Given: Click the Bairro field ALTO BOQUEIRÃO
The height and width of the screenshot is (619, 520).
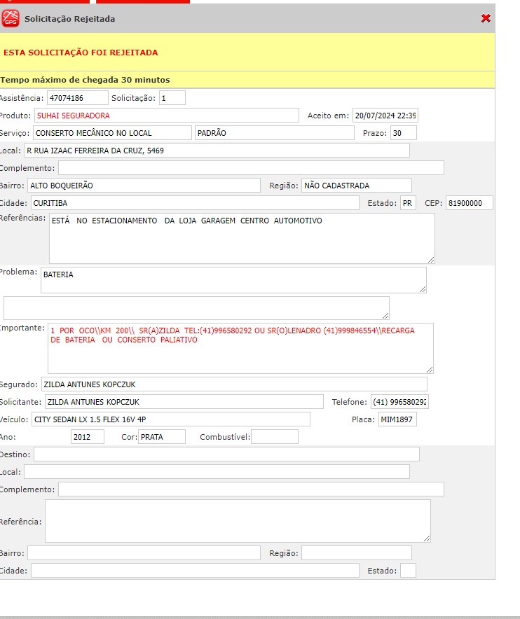Looking at the screenshot, I should 144,186.
